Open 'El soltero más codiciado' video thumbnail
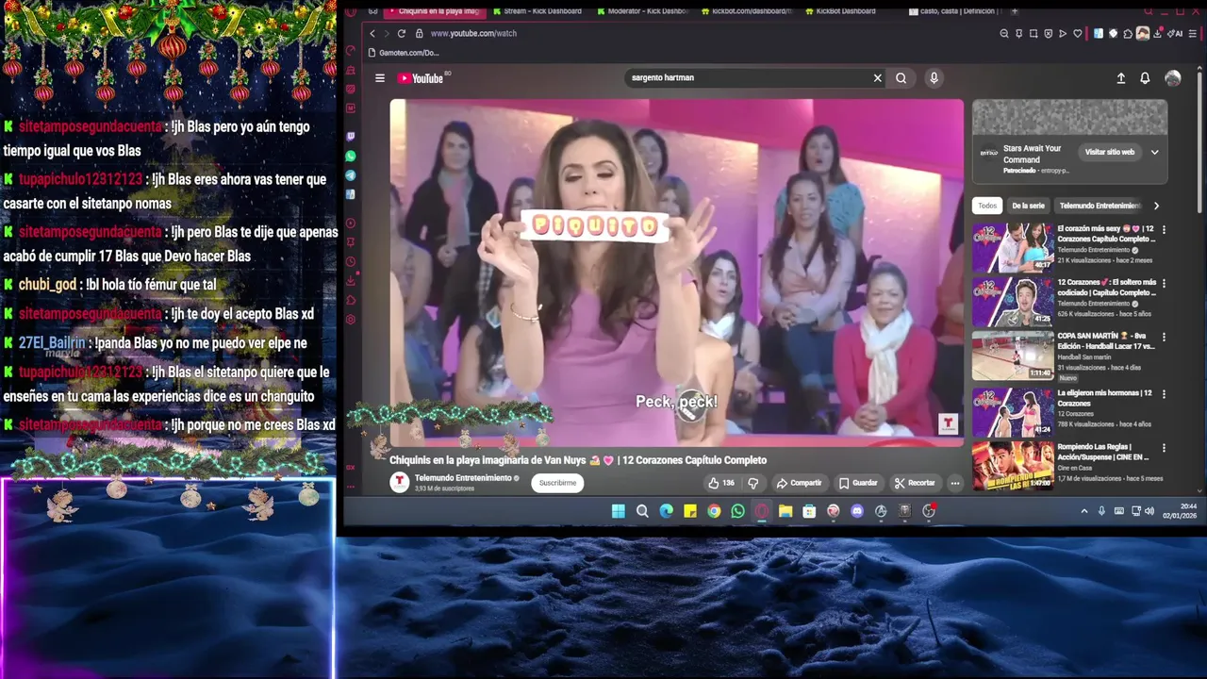 click(x=1013, y=301)
